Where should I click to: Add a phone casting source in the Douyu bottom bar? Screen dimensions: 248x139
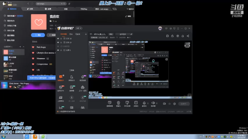tap(127, 104)
